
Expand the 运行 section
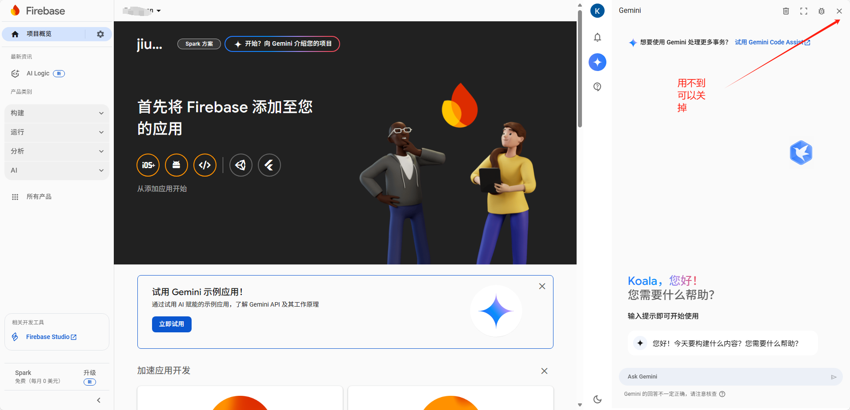(x=57, y=132)
